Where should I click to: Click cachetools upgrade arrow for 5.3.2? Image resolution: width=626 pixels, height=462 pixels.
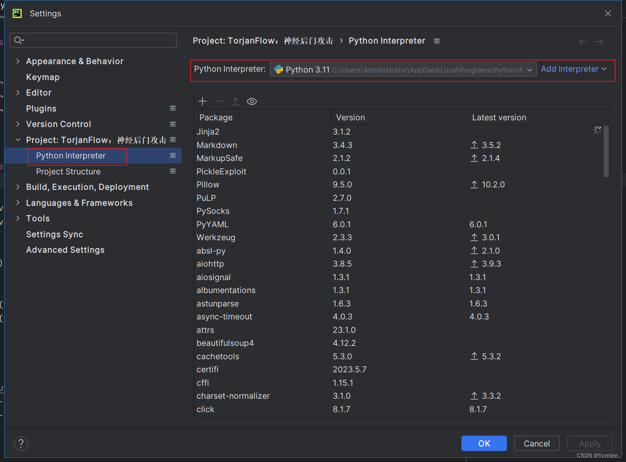click(474, 356)
